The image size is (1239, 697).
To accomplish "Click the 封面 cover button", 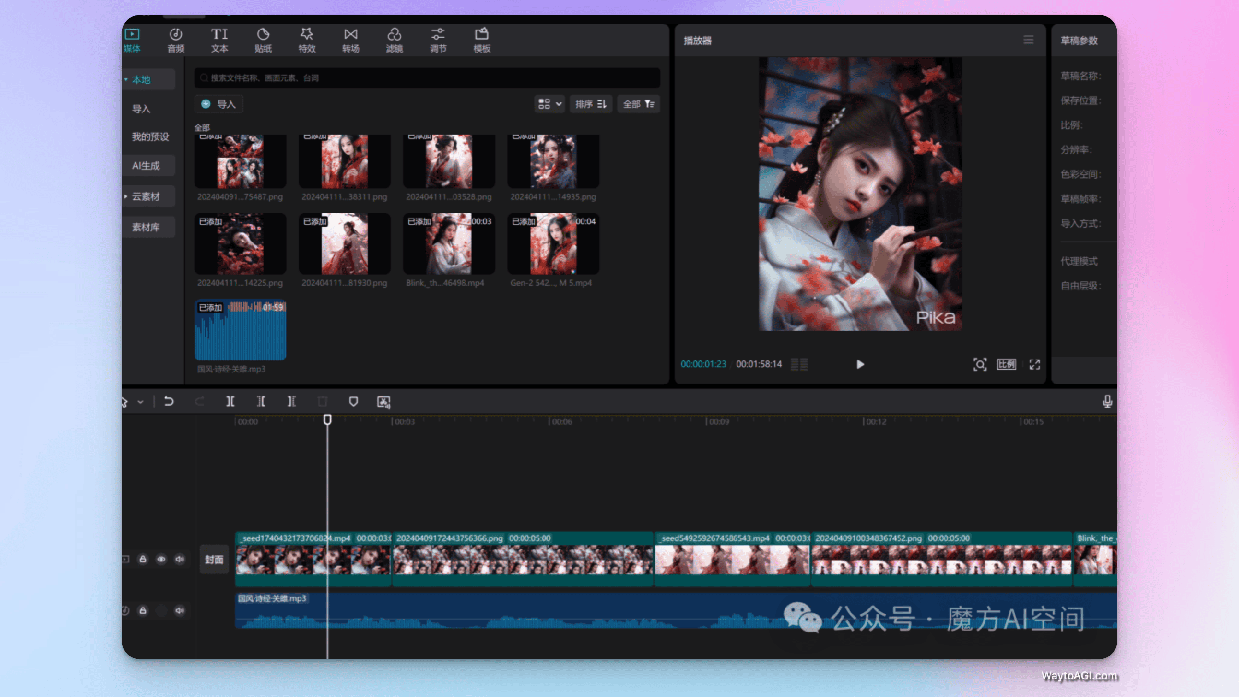I will (213, 559).
